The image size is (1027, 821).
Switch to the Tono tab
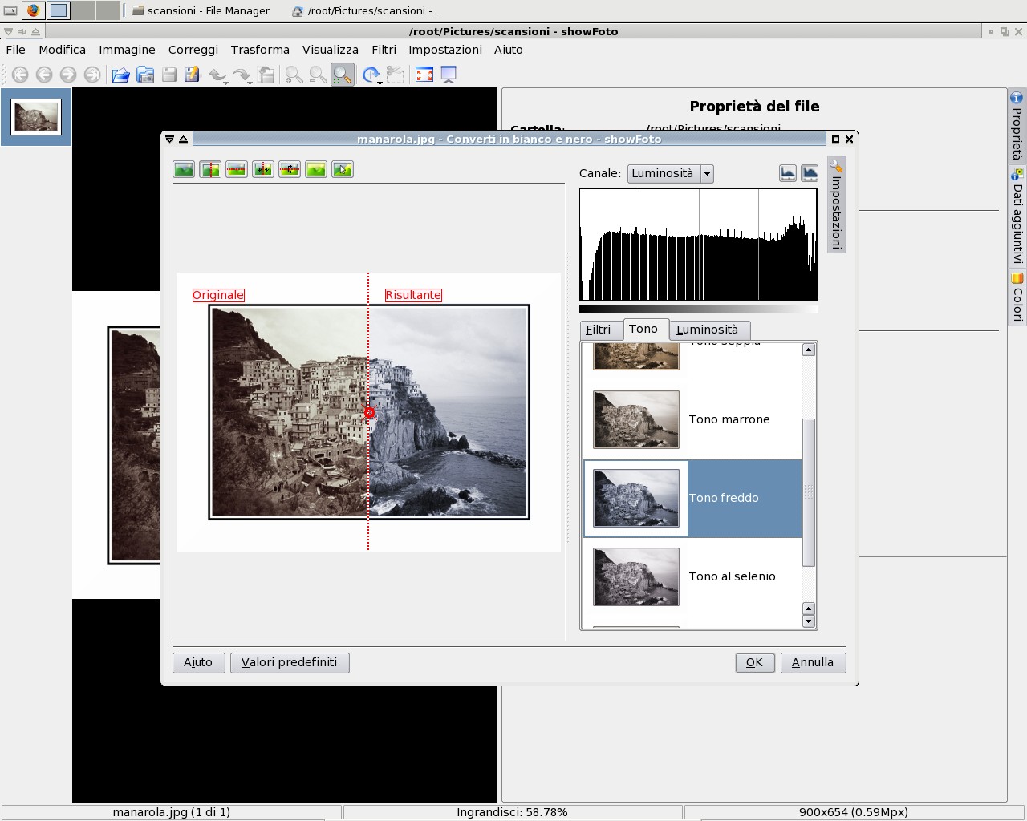tap(643, 329)
